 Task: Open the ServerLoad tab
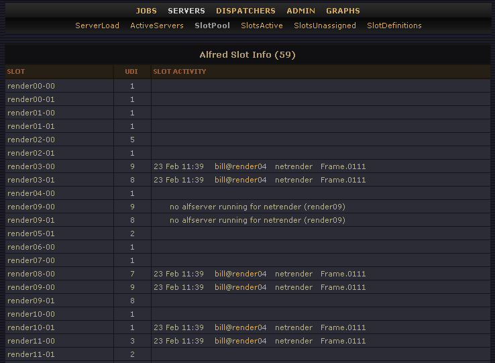[x=97, y=25]
